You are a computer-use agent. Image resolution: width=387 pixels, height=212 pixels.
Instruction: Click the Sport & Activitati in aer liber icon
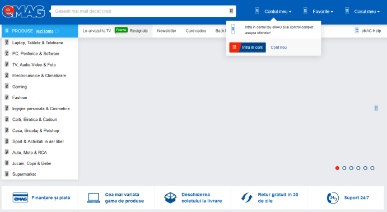coord(7,141)
